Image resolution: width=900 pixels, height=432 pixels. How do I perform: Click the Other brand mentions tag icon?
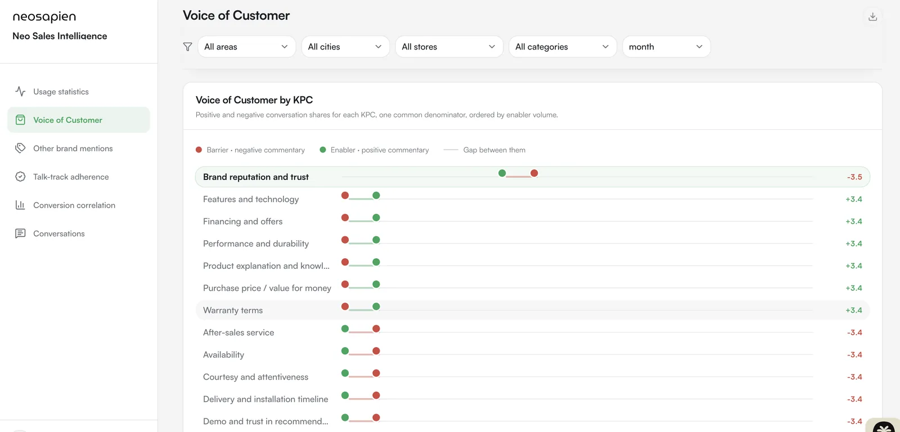(x=20, y=148)
